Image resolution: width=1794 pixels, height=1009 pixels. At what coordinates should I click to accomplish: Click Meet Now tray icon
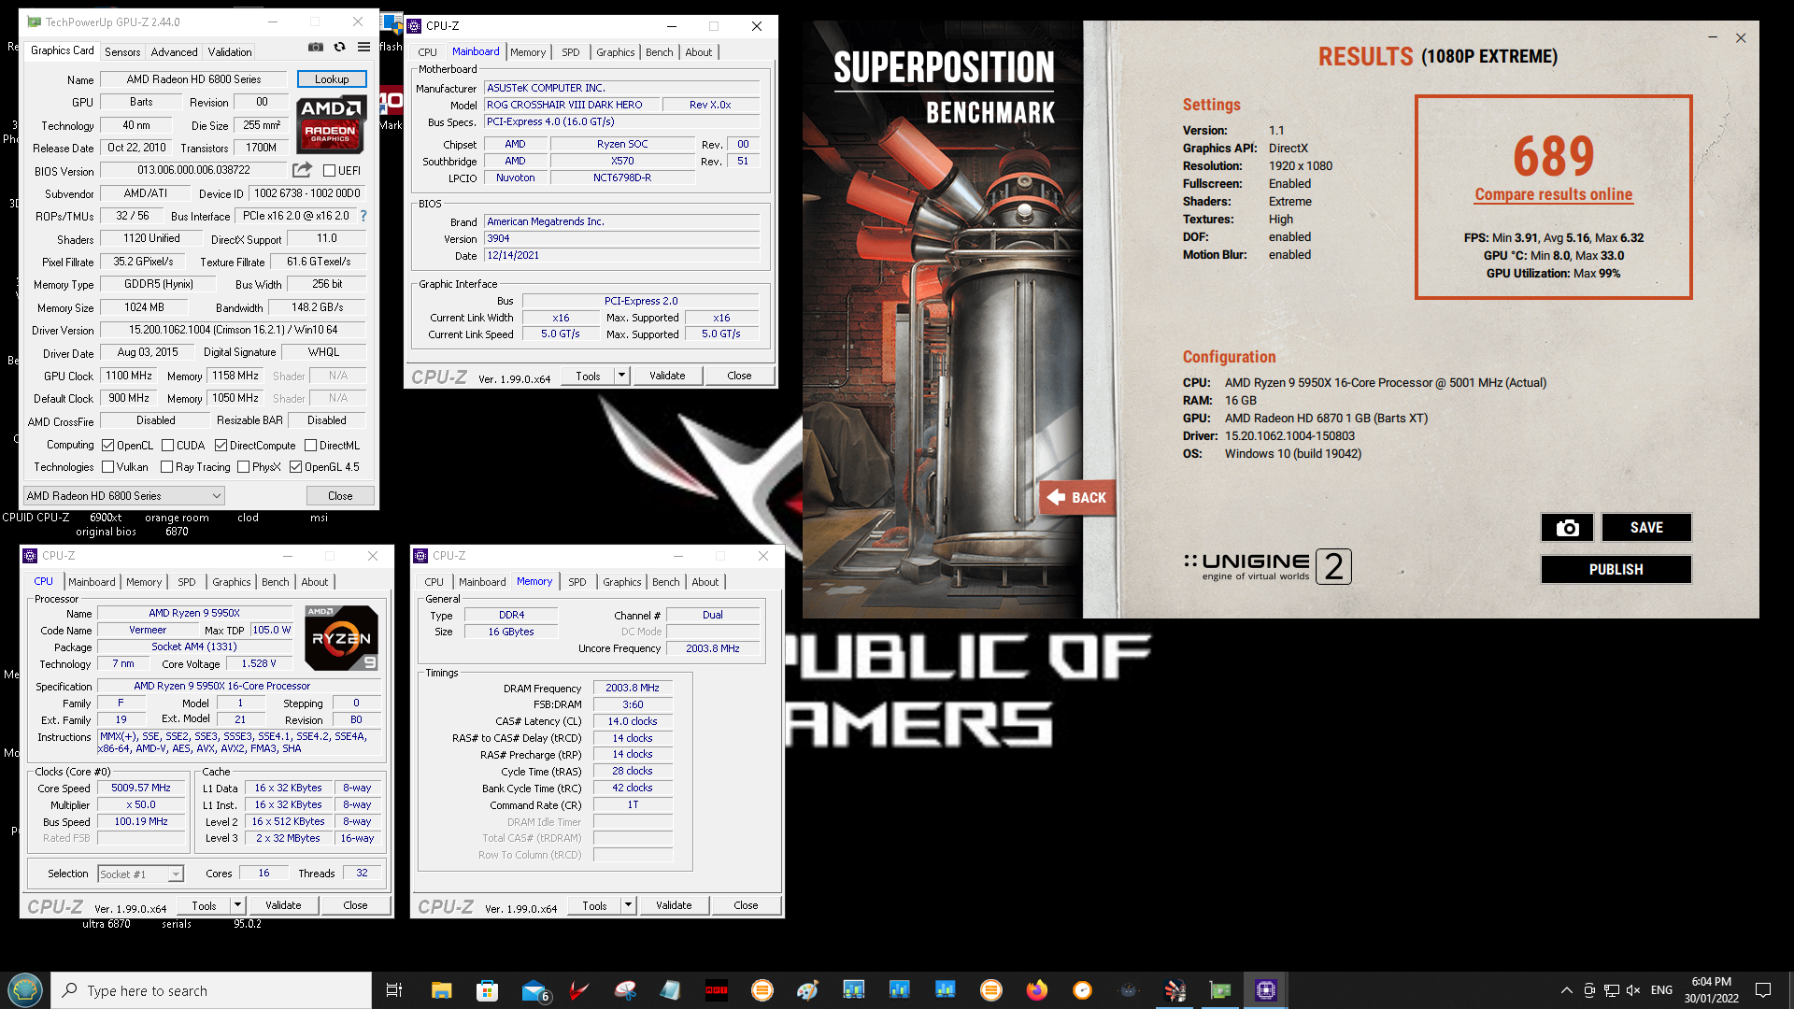[1589, 990]
